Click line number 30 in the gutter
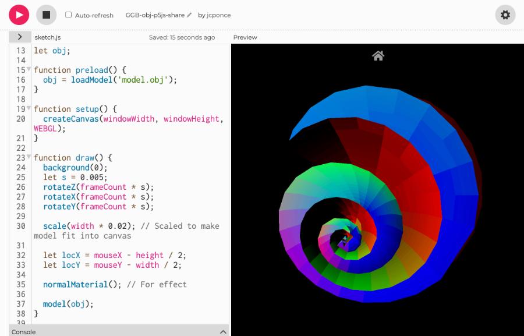 click(x=21, y=226)
